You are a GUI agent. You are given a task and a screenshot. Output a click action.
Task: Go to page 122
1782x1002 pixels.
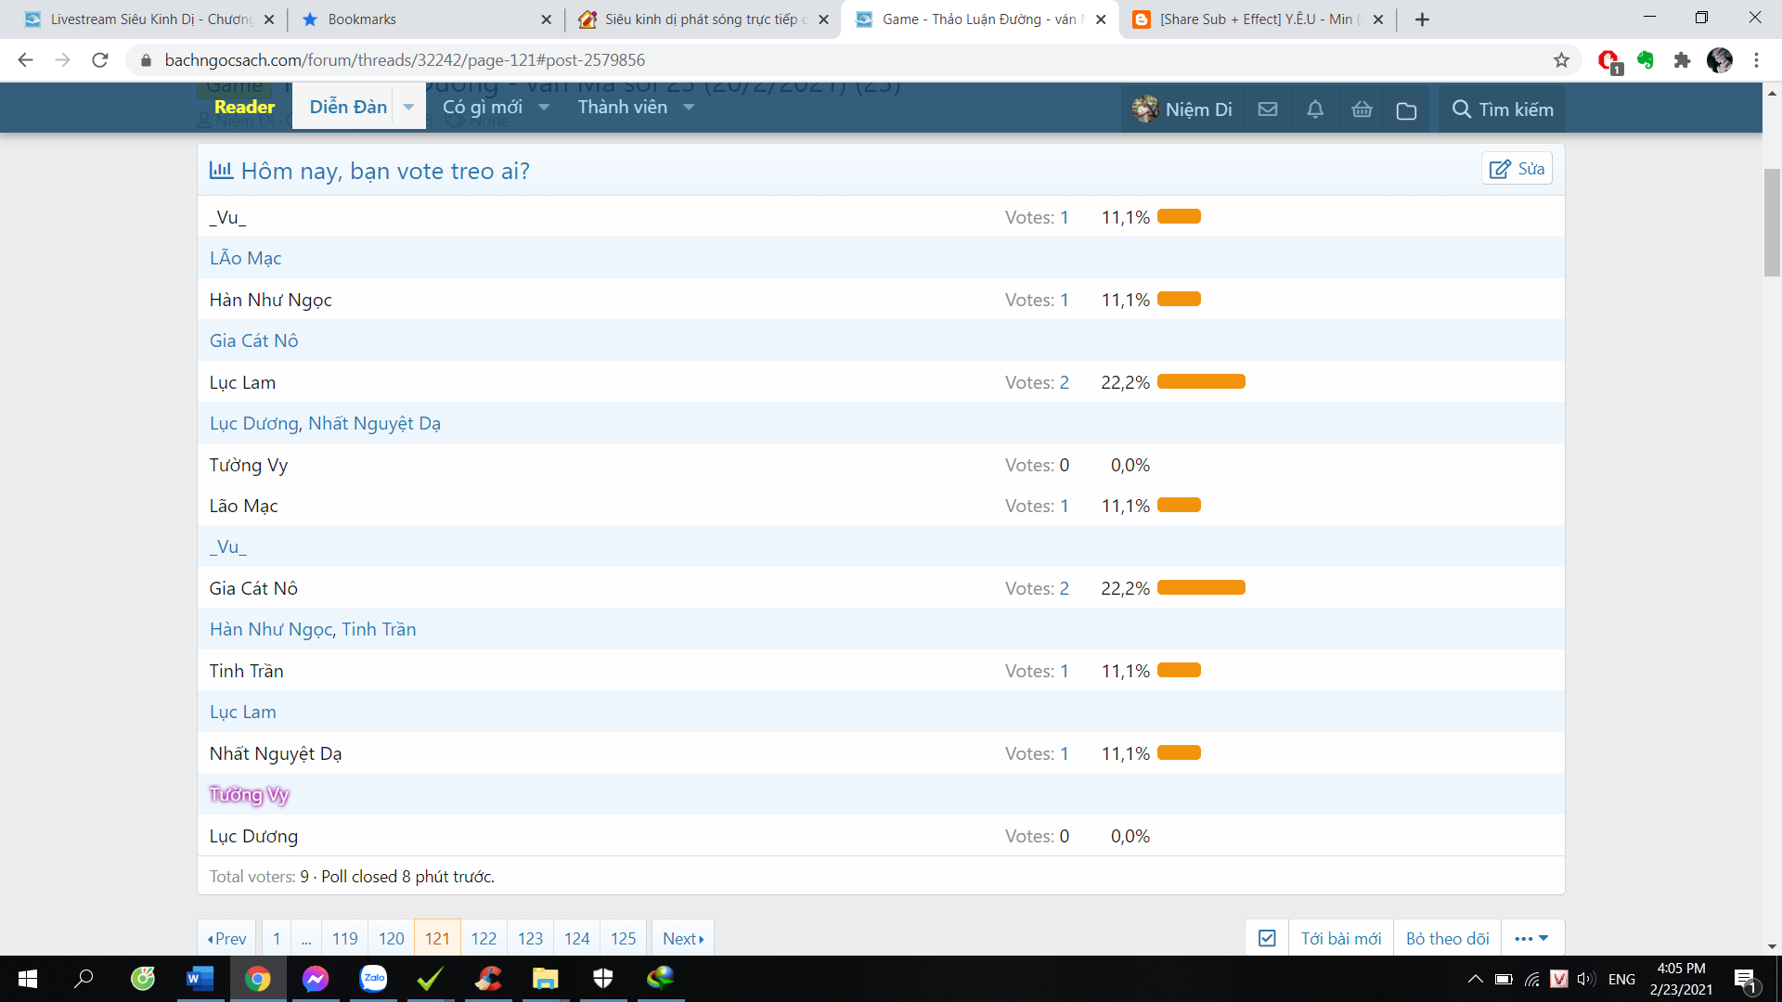(484, 938)
